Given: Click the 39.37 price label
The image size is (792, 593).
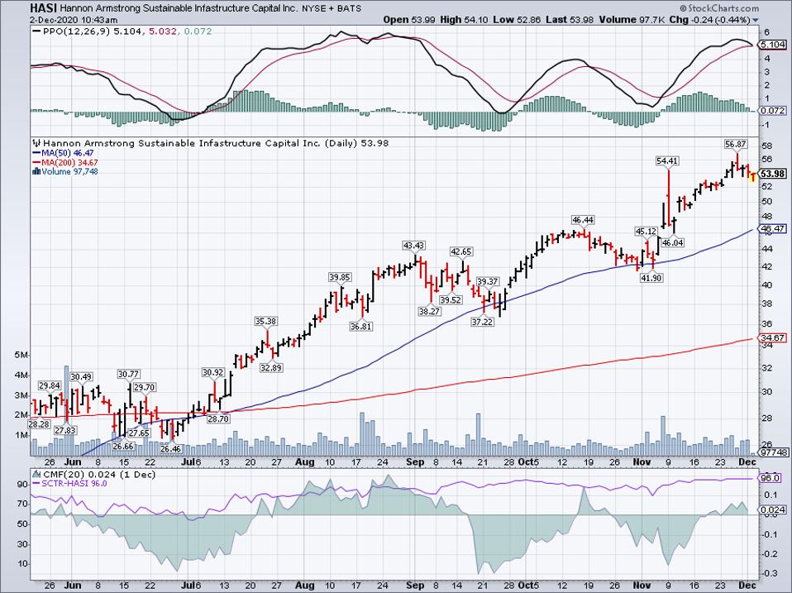Looking at the screenshot, I should pyautogui.click(x=488, y=281).
